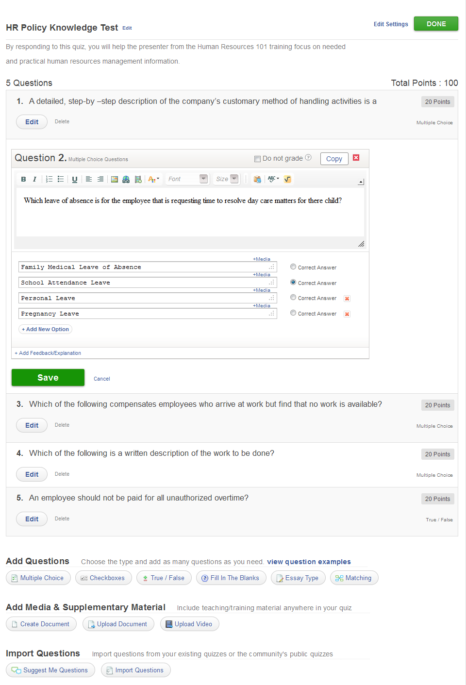Open the Edit Settings link
This screenshot has height=685, width=466.
pos(390,24)
